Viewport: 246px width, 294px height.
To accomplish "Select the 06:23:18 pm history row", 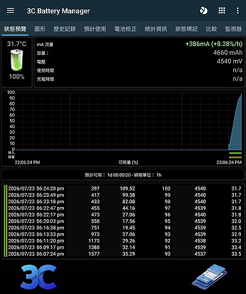I will point(123,201).
